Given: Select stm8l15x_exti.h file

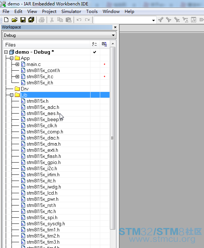Looking at the screenshot, I should [42, 150].
